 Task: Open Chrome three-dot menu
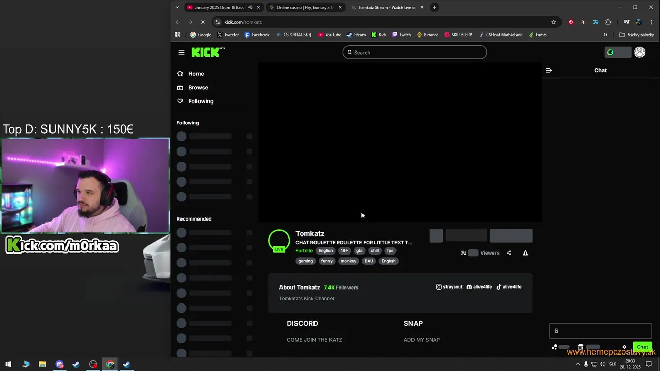point(652,22)
